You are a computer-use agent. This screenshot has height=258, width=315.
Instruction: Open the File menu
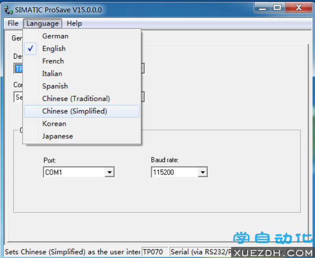click(x=13, y=23)
